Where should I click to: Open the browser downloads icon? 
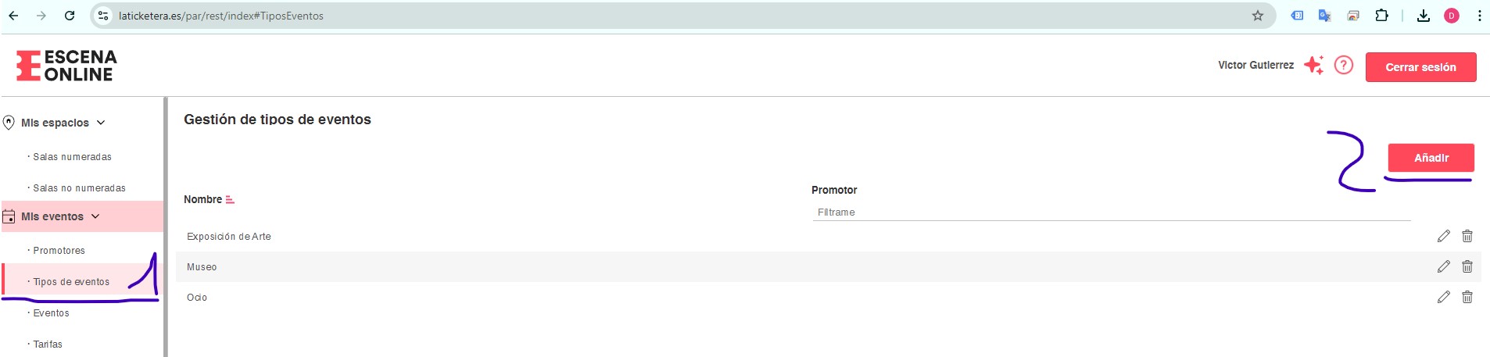pyautogui.click(x=1424, y=16)
